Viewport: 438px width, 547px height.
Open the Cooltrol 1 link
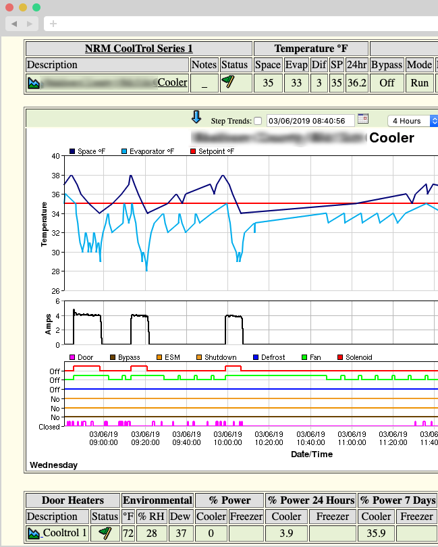pyautogui.click(x=65, y=533)
